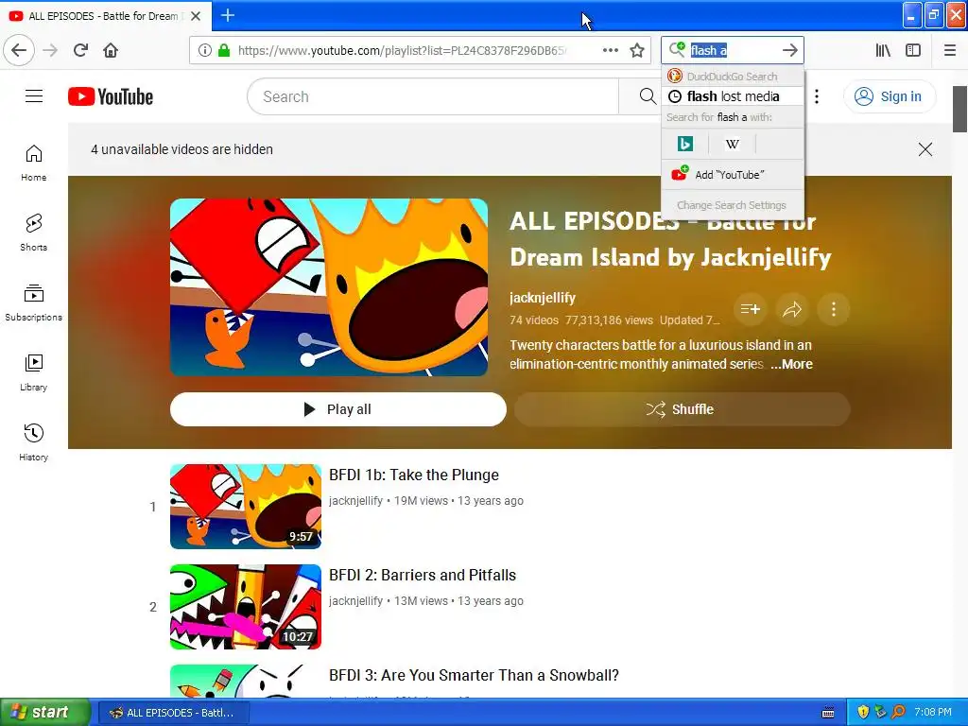Click the taskbar clock 7:08 PM
The height and width of the screenshot is (726, 968).
click(x=933, y=713)
